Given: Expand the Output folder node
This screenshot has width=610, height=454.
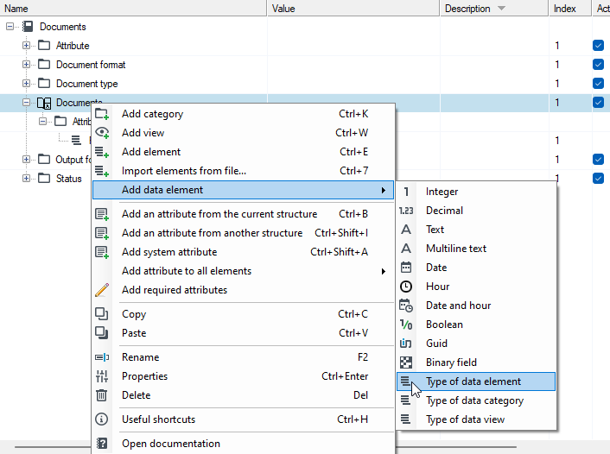Looking at the screenshot, I should click(26, 160).
